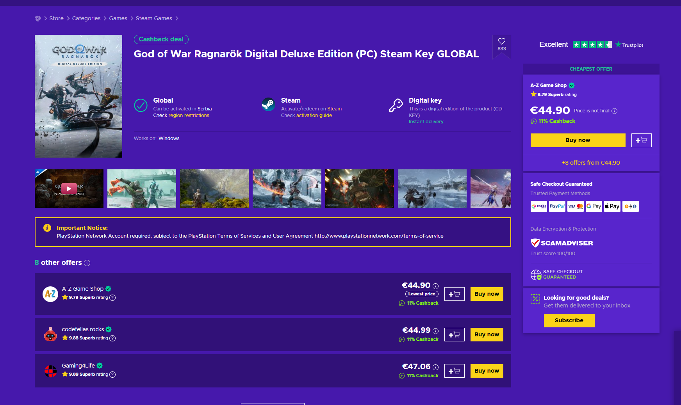681x405 pixels.
Task: Buy now from A-Z Game Shop row
Action: tap(487, 294)
